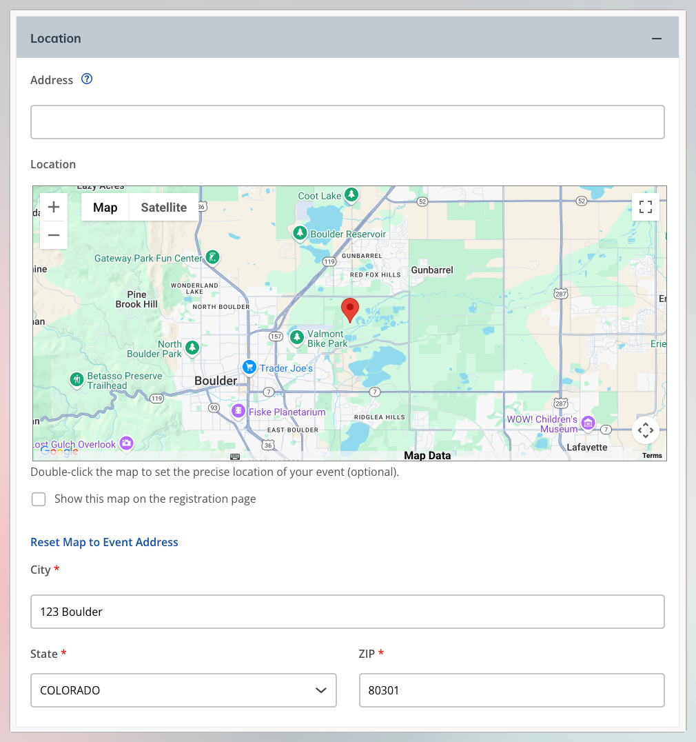Select the red location pin marker
The width and height of the screenshot is (696, 742).
click(x=350, y=310)
